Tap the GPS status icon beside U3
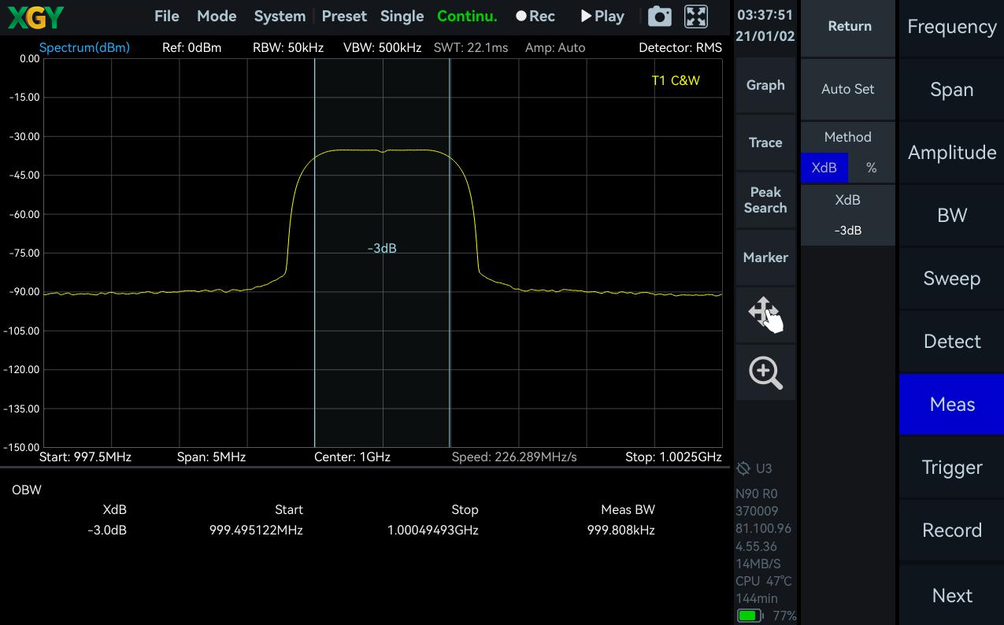Viewport: 1004px width, 625px height. [743, 468]
